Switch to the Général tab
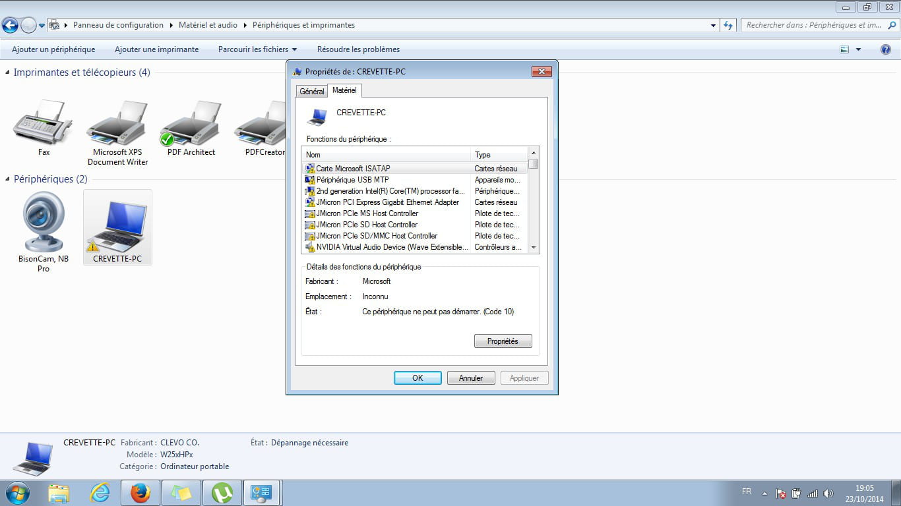The image size is (901, 506). [x=312, y=91]
